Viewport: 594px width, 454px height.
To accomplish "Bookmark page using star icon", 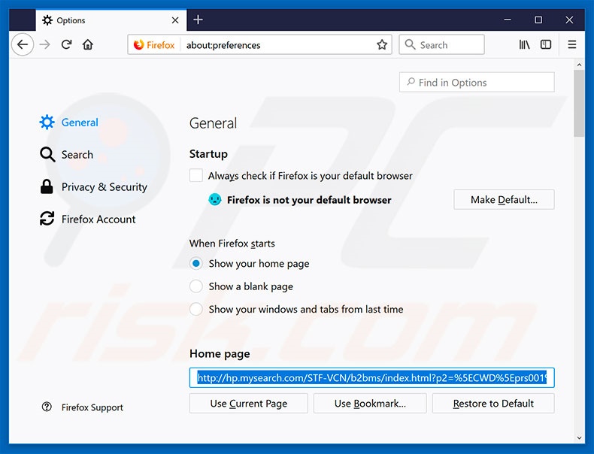I will click(382, 45).
